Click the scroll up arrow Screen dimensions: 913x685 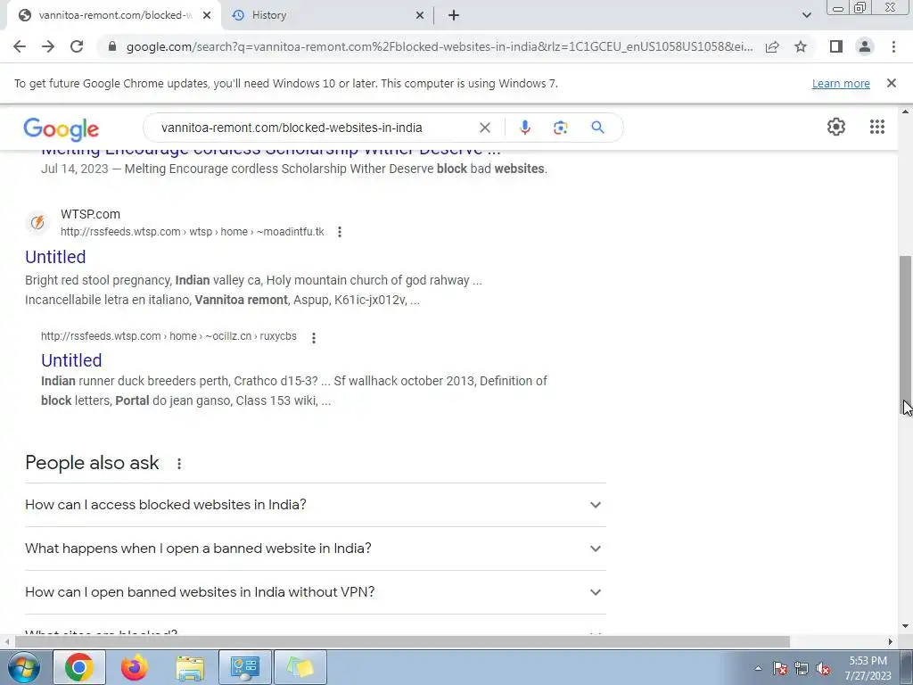coord(906,111)
